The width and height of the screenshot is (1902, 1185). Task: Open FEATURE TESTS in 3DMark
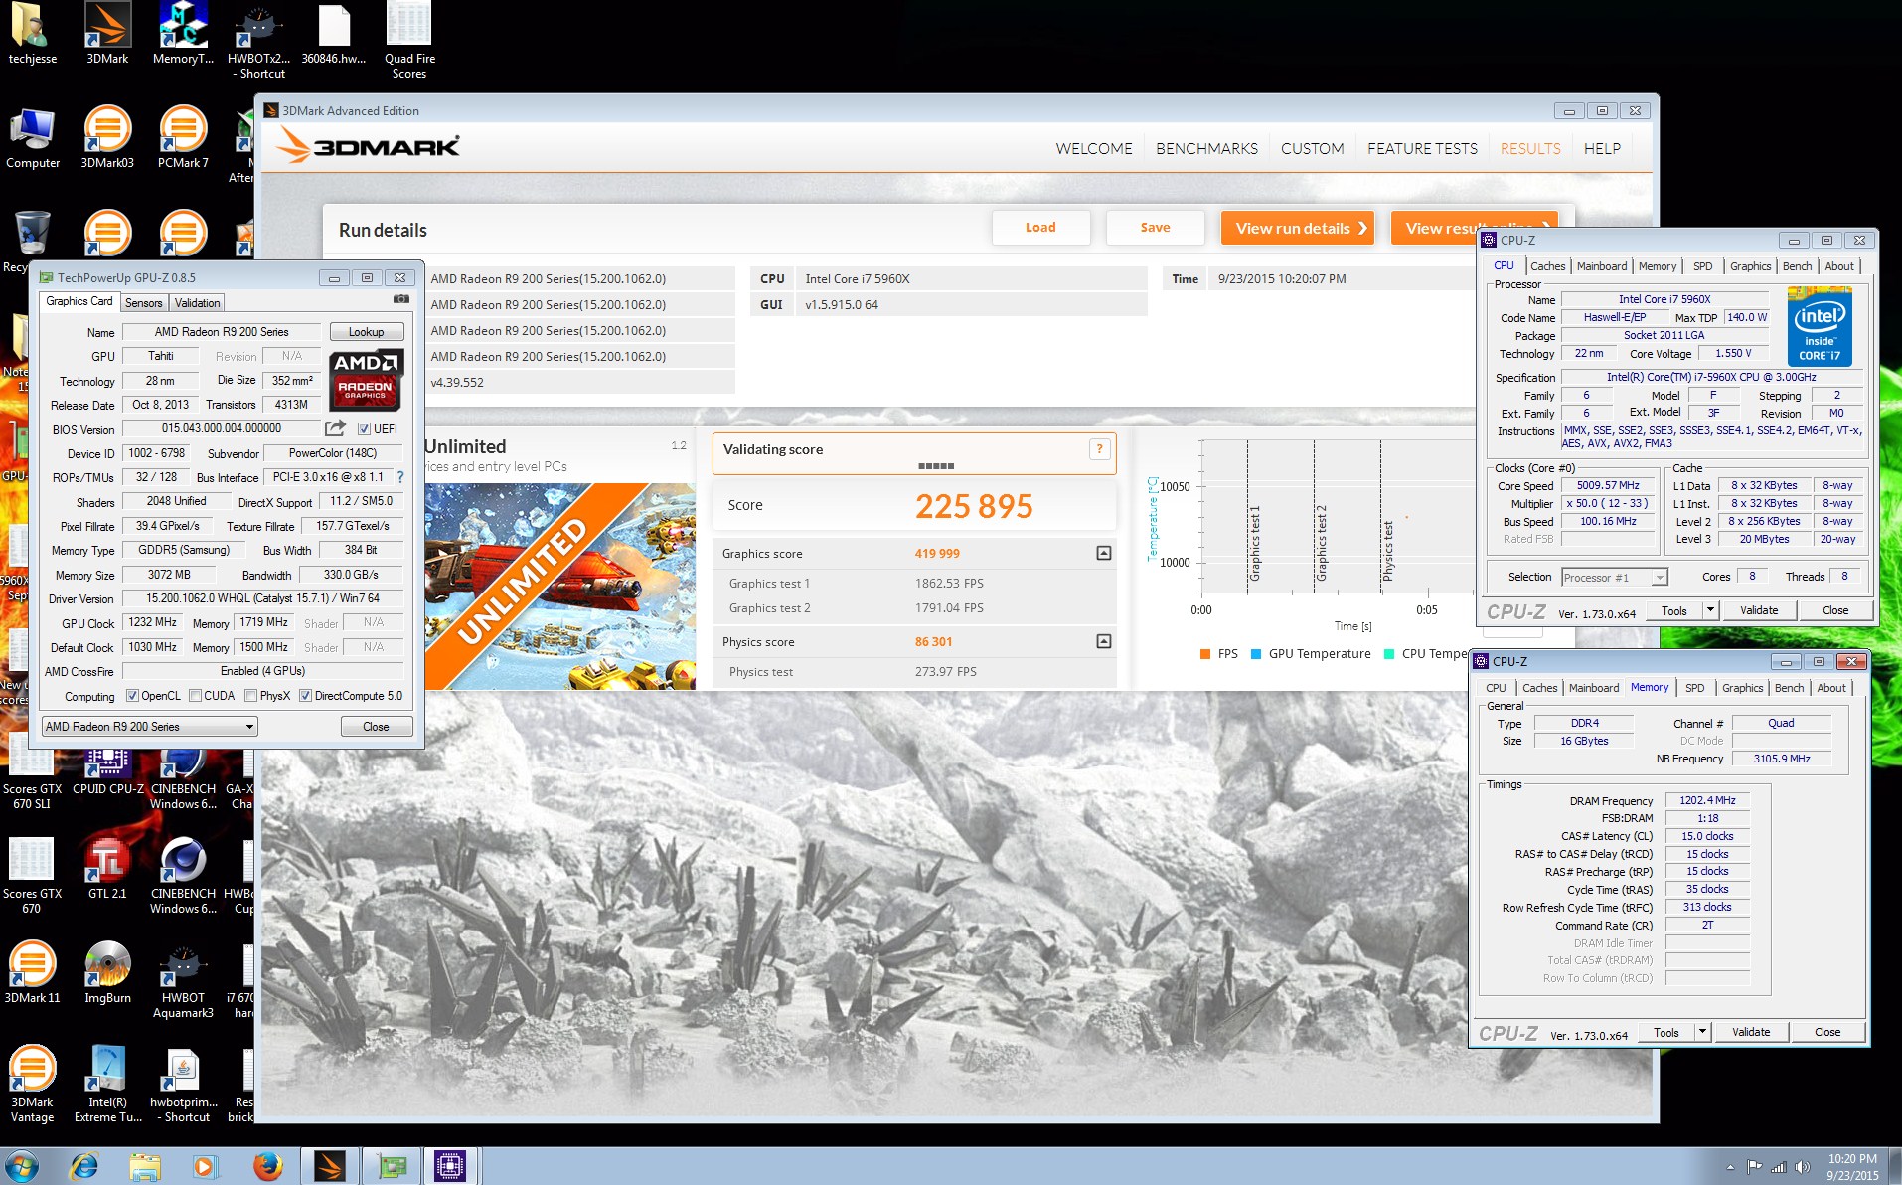point(1422,148)
